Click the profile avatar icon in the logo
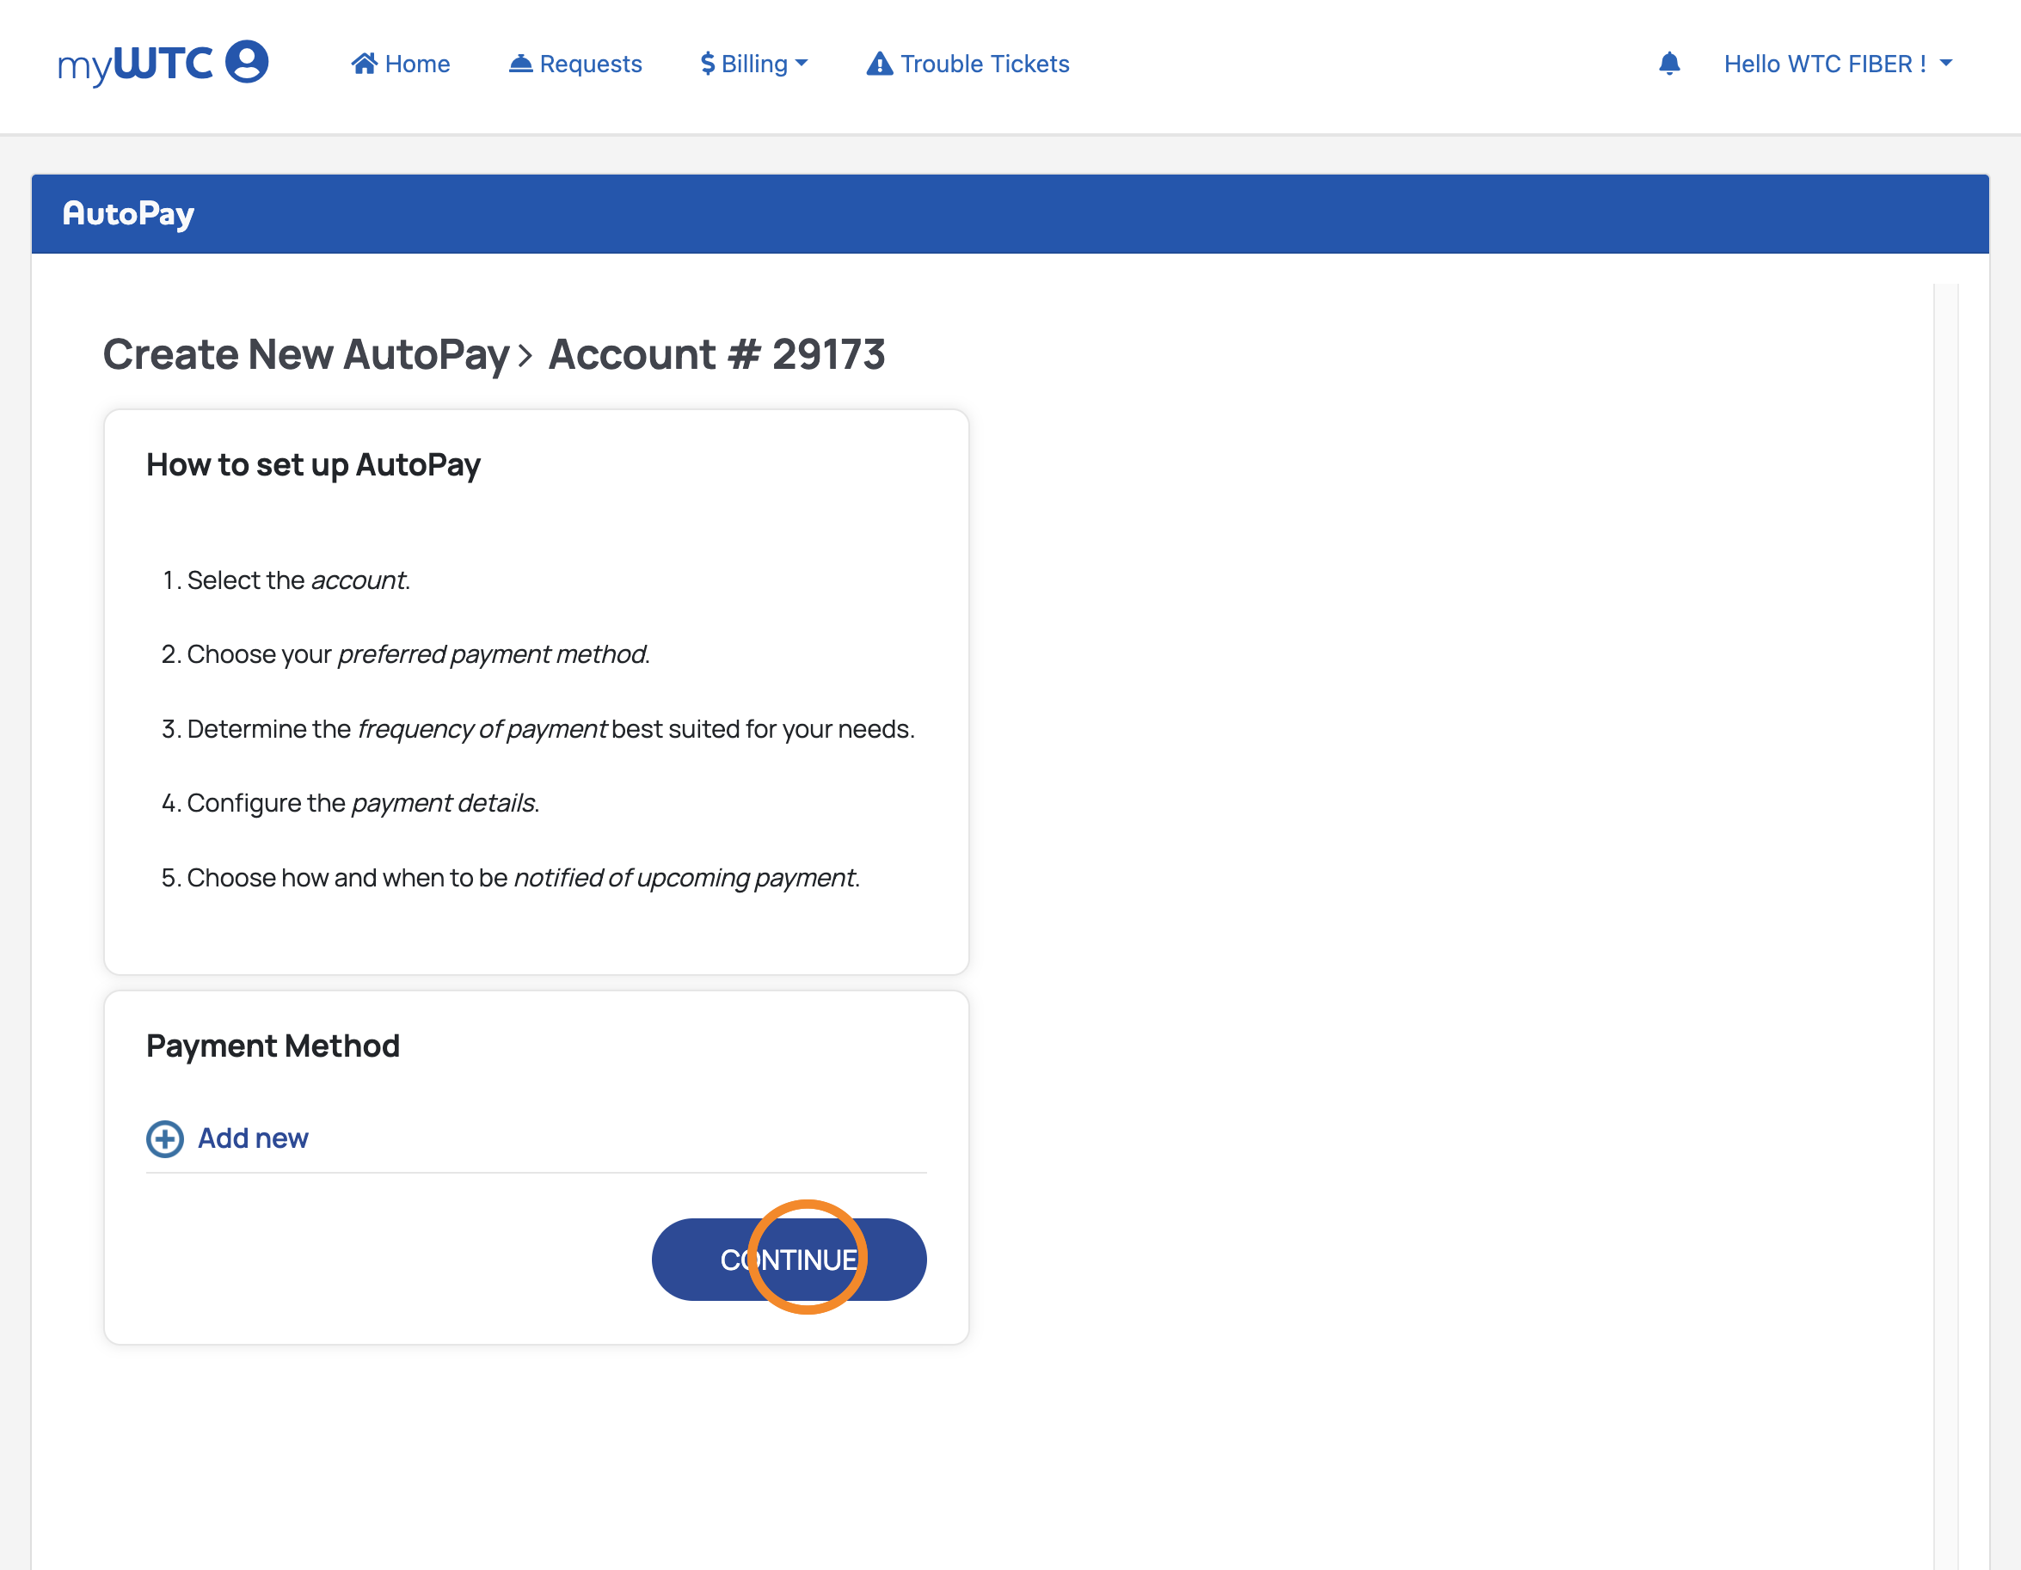 coord(247,62)
